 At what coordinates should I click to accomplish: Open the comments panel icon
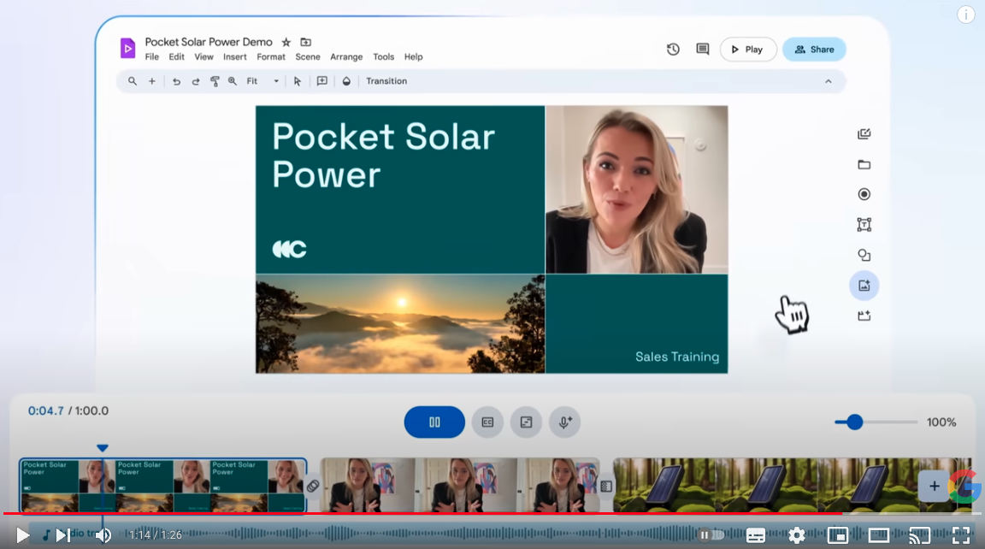703,50
